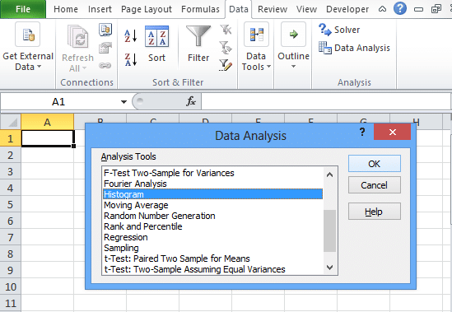452x312 pixels.
Task: Select Sampling in the list
Action: [212, 248]
